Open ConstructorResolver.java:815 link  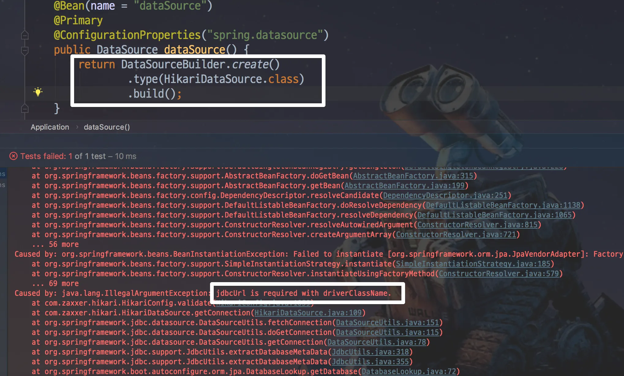click(477, 225)
